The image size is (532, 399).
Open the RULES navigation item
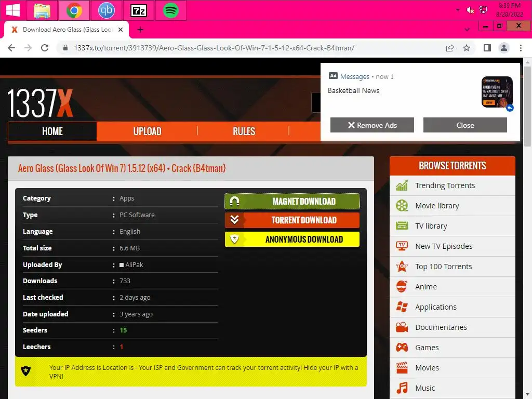pyautogui.click(x=244, y=131)
